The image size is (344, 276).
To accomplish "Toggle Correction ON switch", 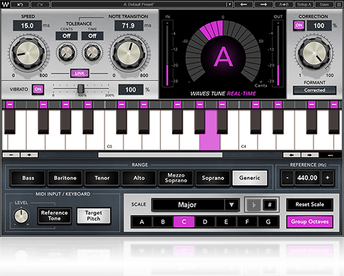I will pos(299,25).
